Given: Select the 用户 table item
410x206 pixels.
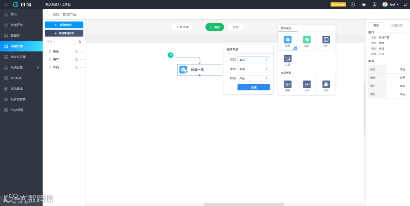Looking at the screenshot, I should tap(56, 59).
